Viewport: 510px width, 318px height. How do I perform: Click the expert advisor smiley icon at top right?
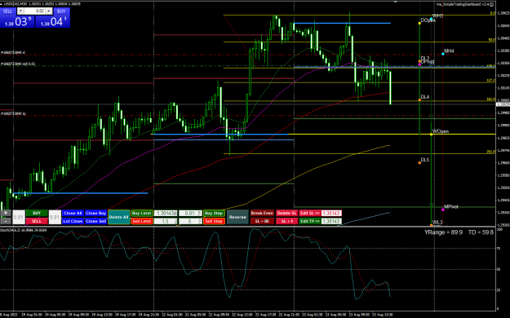(492, 4)
